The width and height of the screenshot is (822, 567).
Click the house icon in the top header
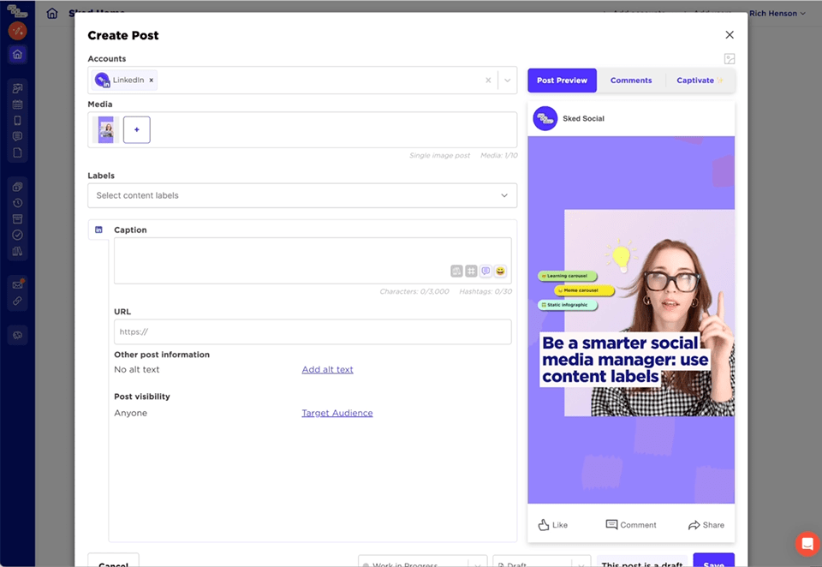[52, 13]
